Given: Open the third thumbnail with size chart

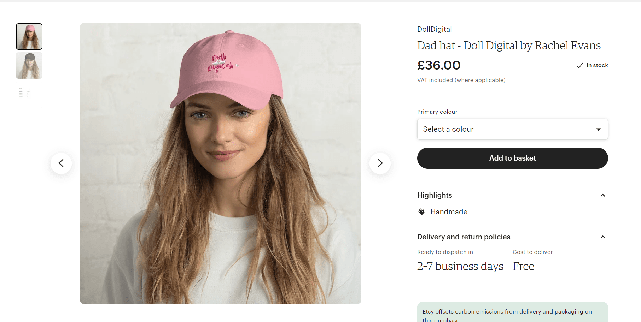Looking at the screenshot, I should [24, 93].
